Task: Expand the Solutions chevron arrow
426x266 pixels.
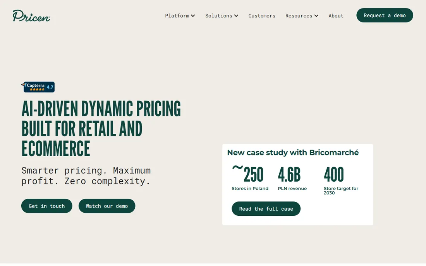Action: [x=236, y=16]
